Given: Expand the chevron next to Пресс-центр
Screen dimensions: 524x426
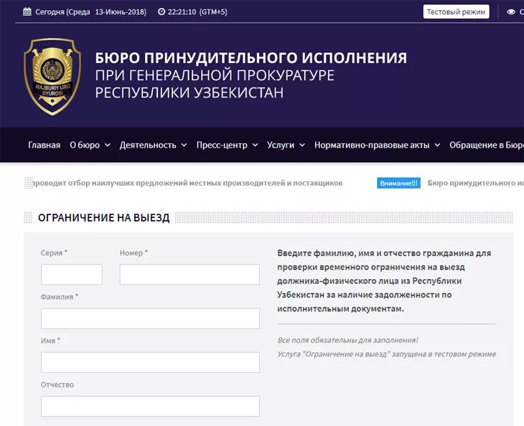Looking at the screenshot, I should click(255, 145).
